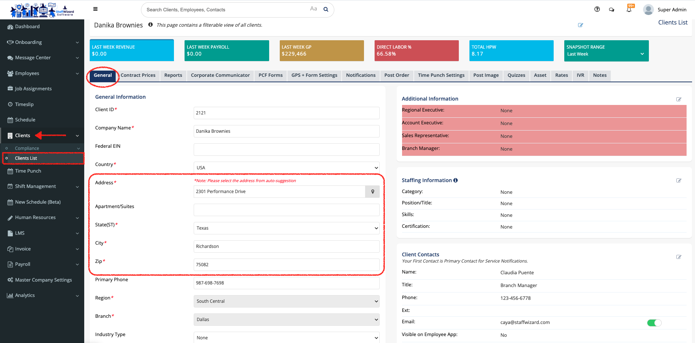Click edit icon for Staffing Information
Screen dimensions: 695x343
click(x=679, y=181)
